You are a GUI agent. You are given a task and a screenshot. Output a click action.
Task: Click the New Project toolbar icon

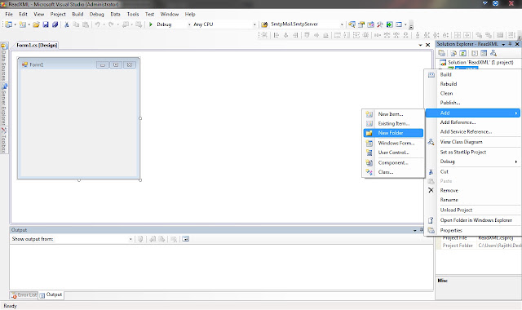pyautogui.click(x=9, y=24)
